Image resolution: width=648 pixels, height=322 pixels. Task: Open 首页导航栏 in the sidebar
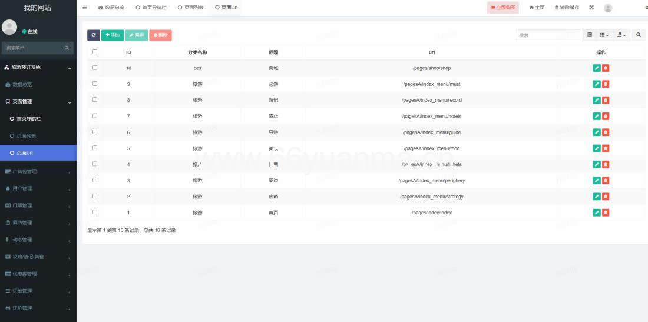tap(38, 119)
